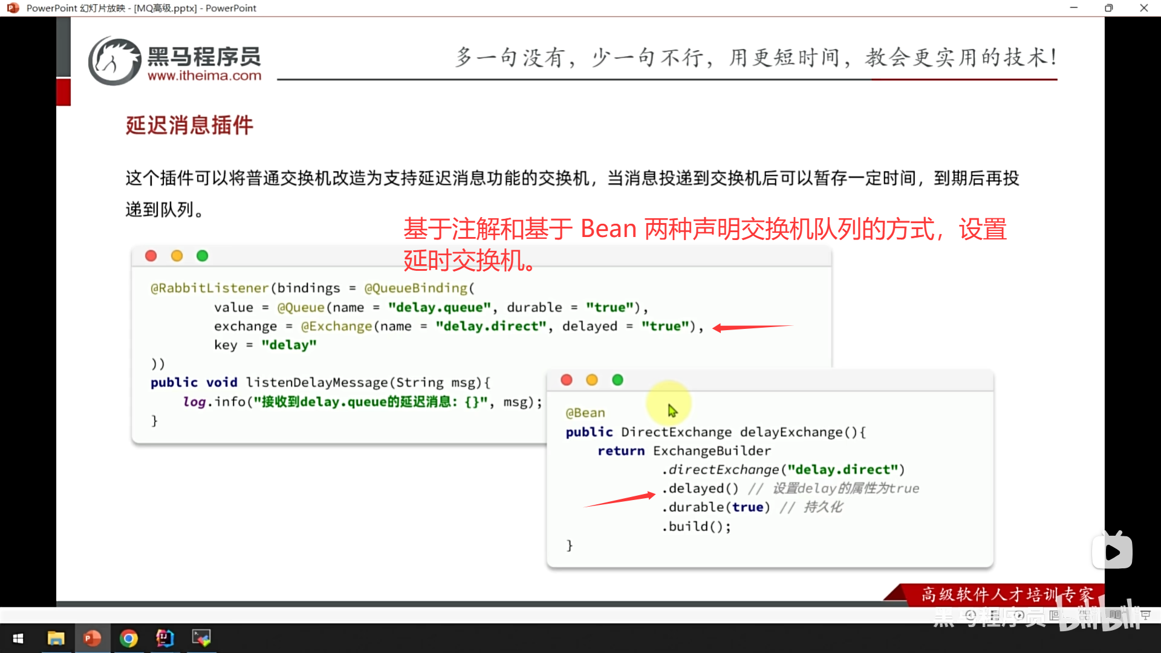Switch to Google Chrome from the taskbar

click(x=128, y=638)
